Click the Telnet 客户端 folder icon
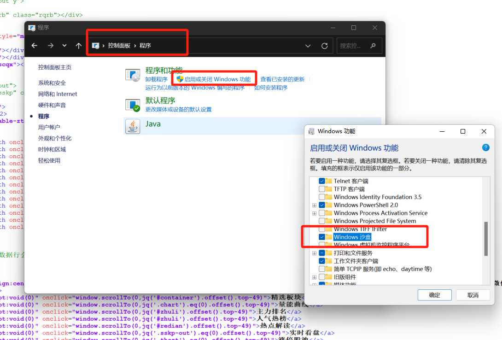 tap(329, 181)
